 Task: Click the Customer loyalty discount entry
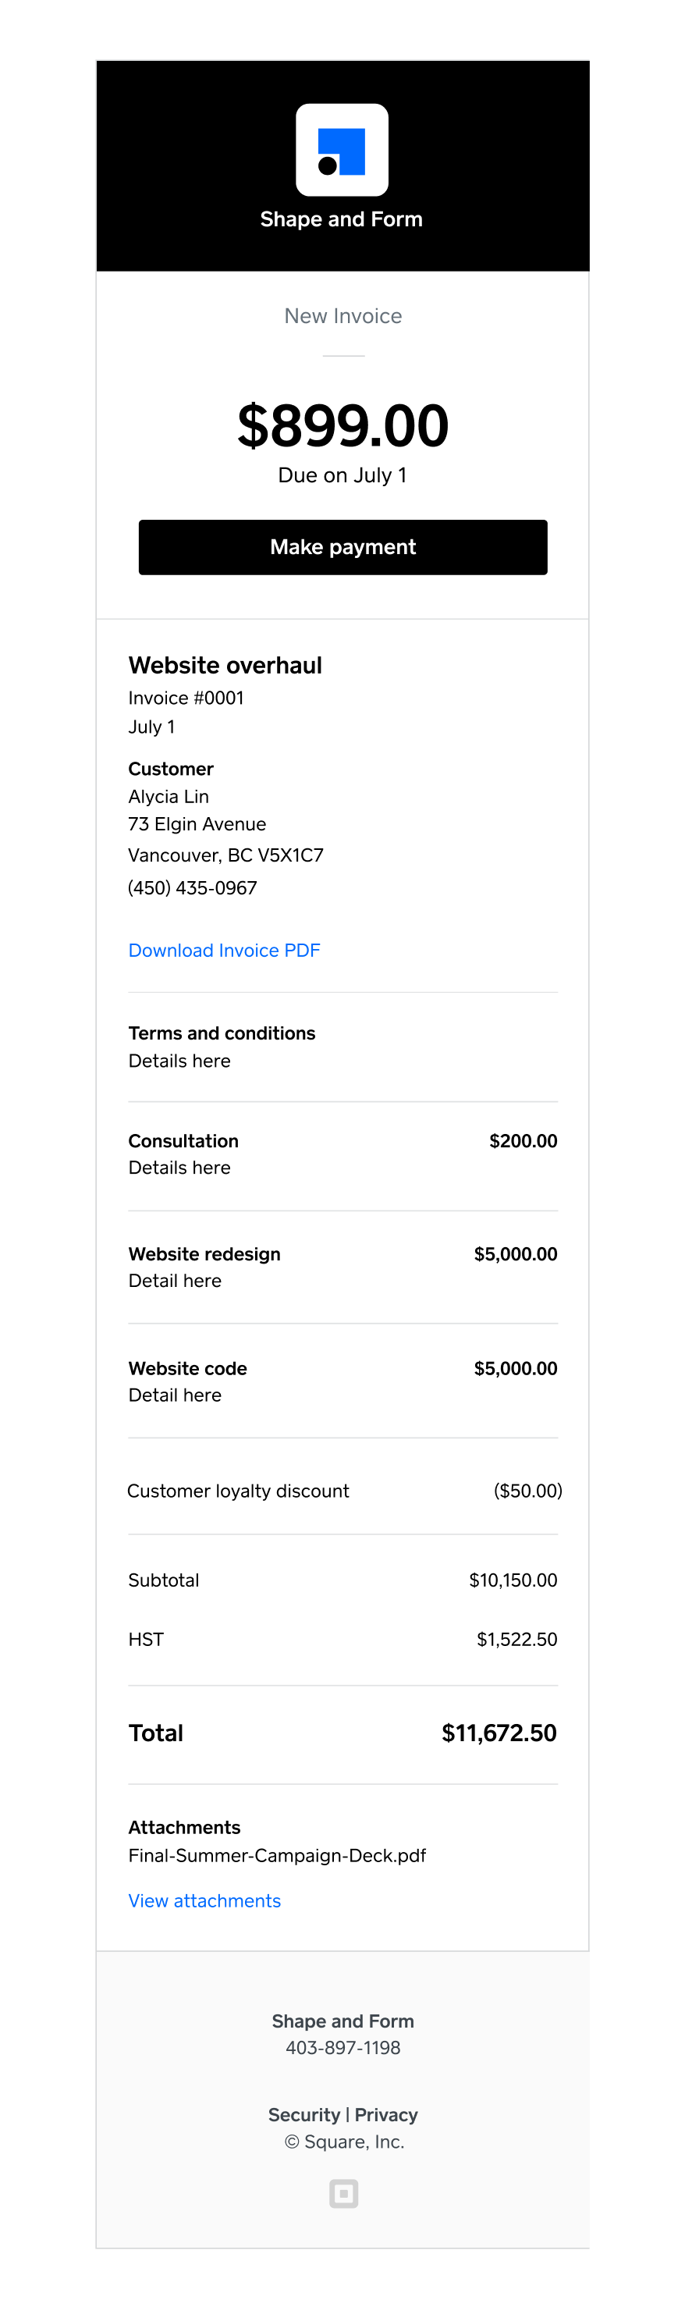(x=238, y=1490)
